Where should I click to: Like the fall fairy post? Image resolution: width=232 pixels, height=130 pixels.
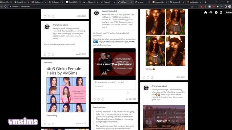(148, 77)
